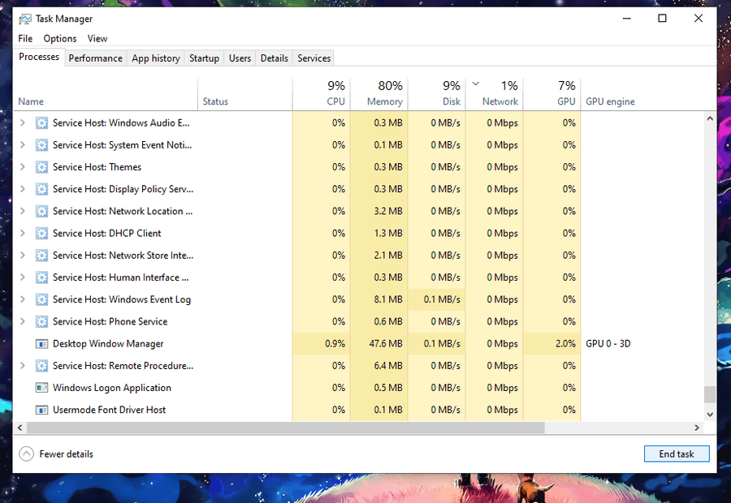Open the File menu

25,39
